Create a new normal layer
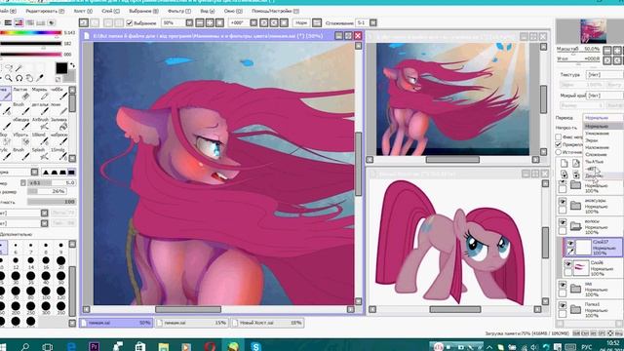Screen dimensions: 624x351 (x=564, y=163)
